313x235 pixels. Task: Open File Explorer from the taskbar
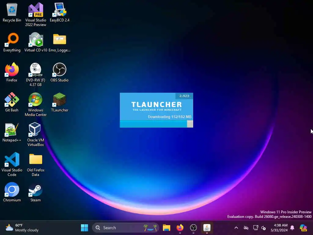(167, 228)
